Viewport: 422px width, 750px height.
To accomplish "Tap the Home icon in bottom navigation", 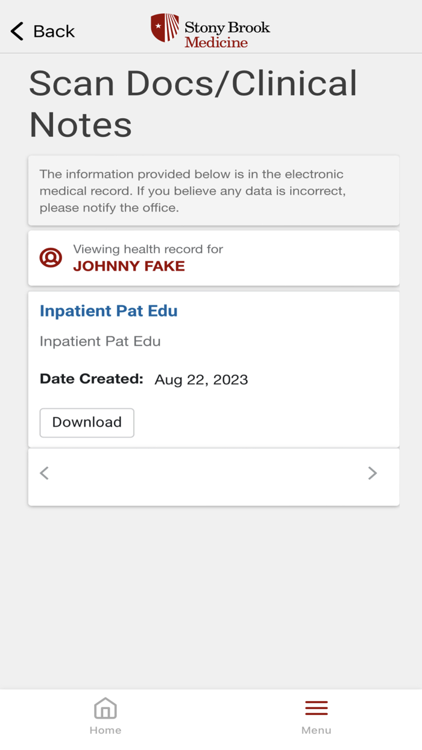I will 105,708.
